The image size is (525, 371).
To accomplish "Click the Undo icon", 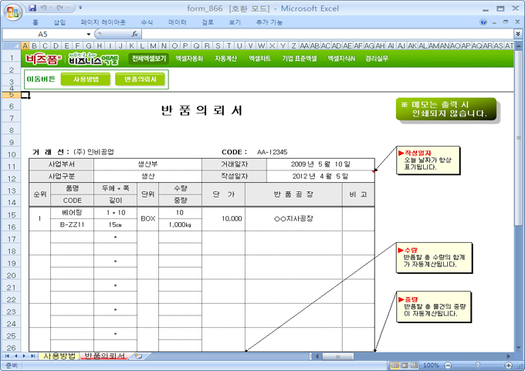I will 43,8.
